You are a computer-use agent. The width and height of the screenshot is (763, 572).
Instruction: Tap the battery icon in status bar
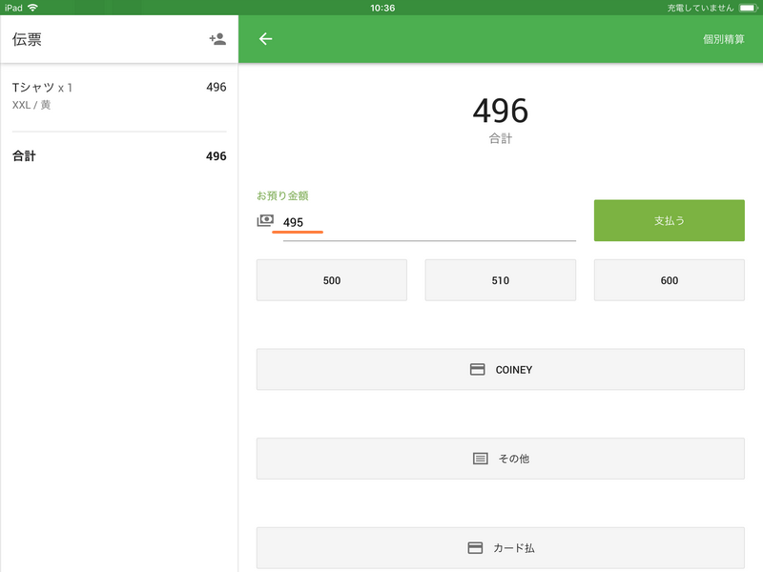[x=747, y=7]
